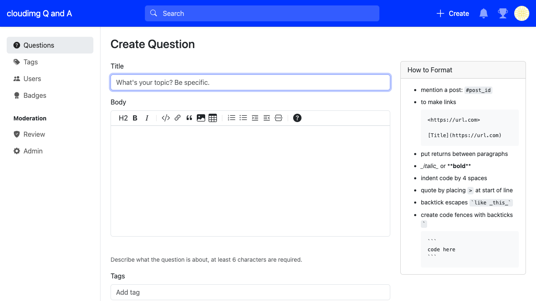The height and width of the screenshot is (301, 536).
Task: Insert a hyperlink with the link icon
Action: click(x=178, y=118)
